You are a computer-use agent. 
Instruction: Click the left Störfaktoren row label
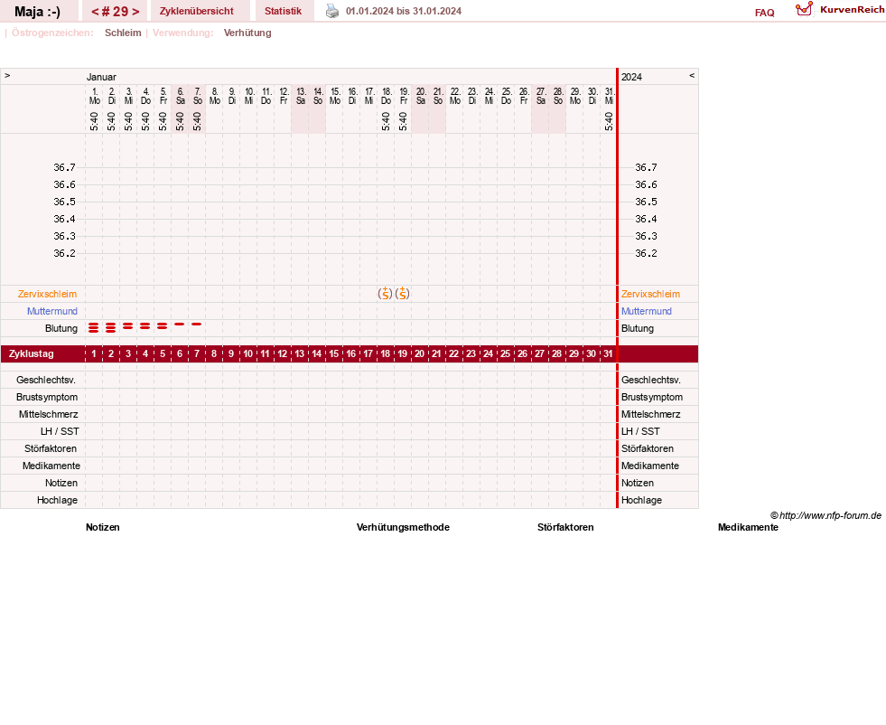pyautogui.click(x=51, y=448)
